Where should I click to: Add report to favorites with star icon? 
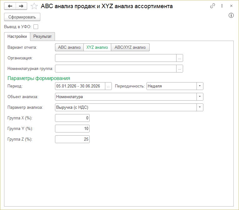(x=34, y=6)
